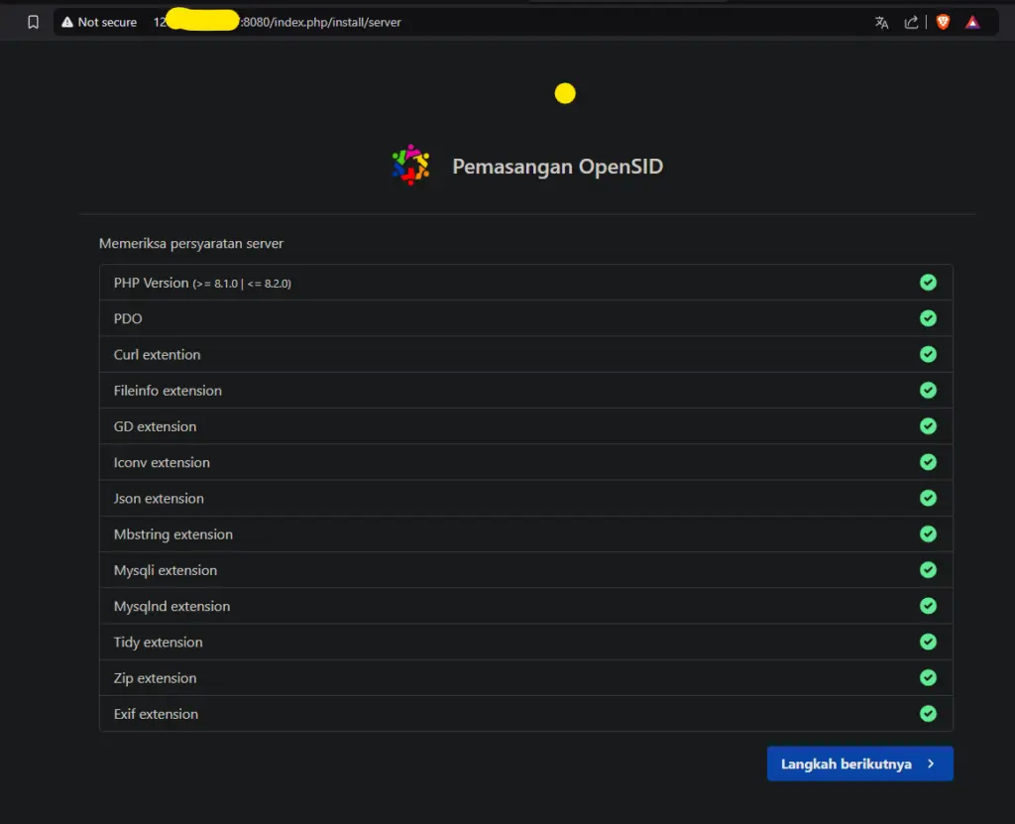Image resolution: width=1015 pixels, height=824 pixels.
Task: Click the green check beside PHP Version
Action: pos(928,283)
